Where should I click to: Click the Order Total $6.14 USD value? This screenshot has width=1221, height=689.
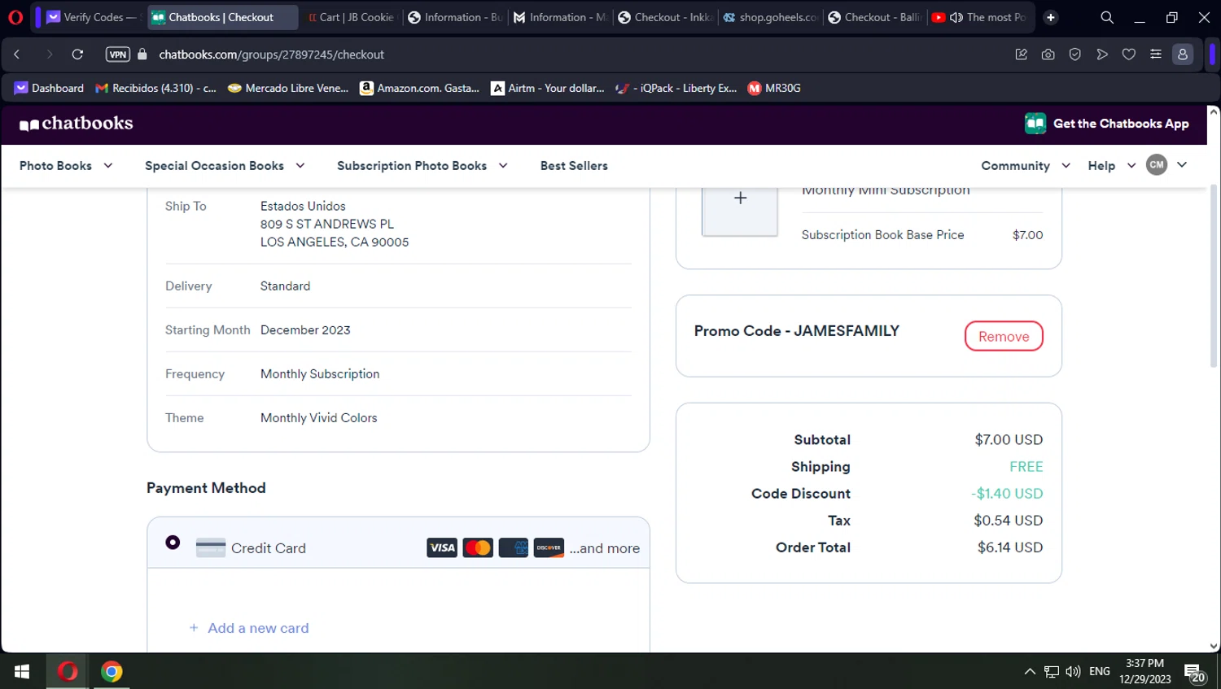pos(1010,547)
